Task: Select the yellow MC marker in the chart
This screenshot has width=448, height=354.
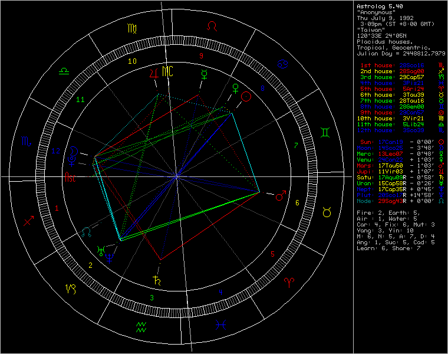Action: (x=167, y=71)
